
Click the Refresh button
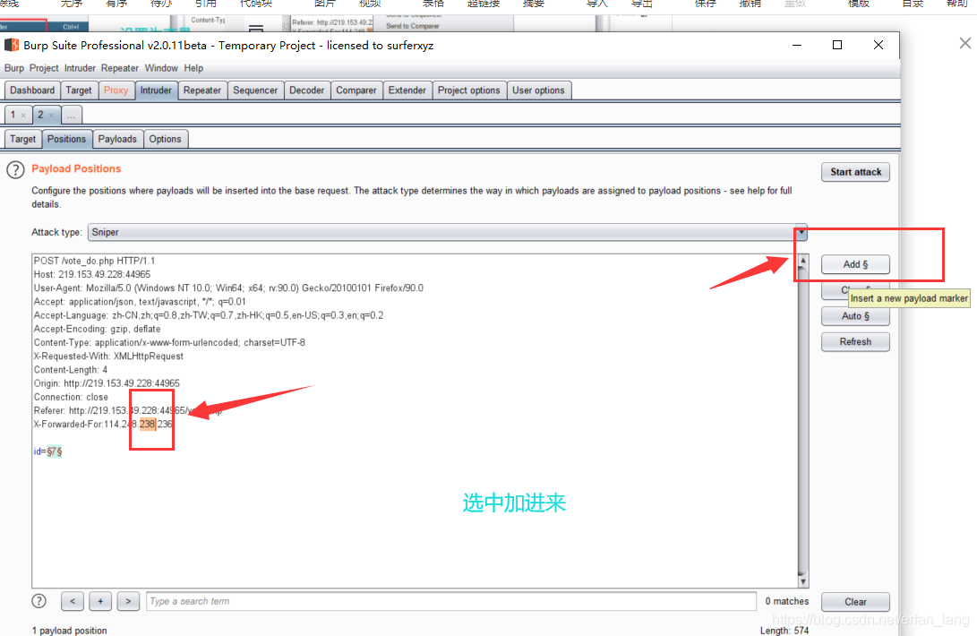click(855, 341)
